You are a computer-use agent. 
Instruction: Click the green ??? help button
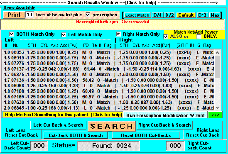coord(215,115)
